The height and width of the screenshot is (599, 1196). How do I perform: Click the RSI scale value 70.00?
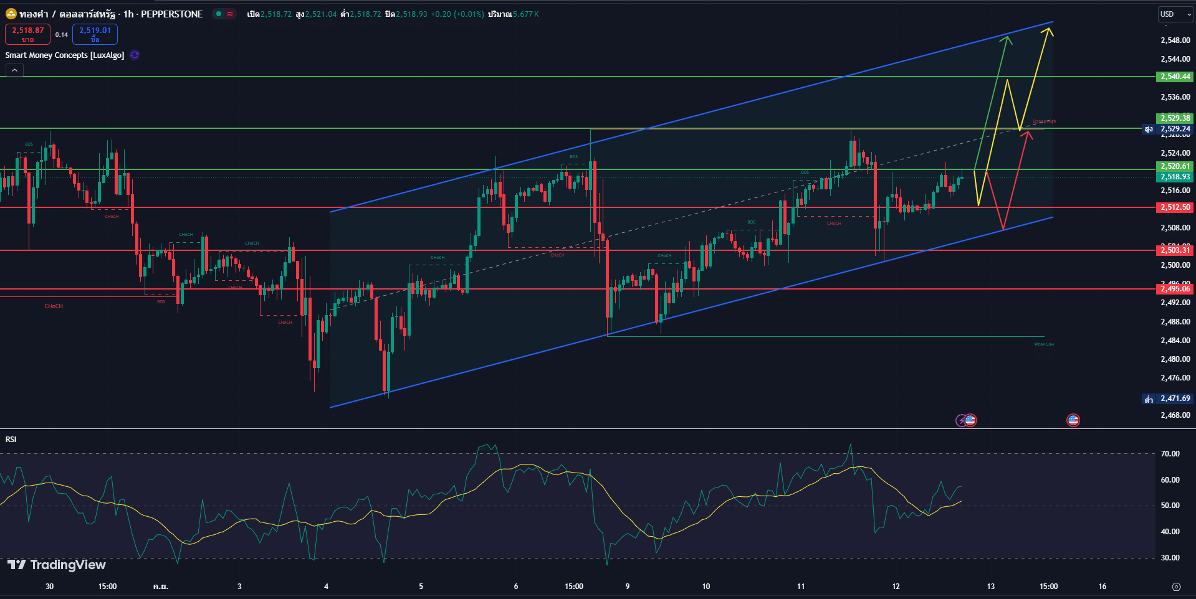[x=1170, y=454]
